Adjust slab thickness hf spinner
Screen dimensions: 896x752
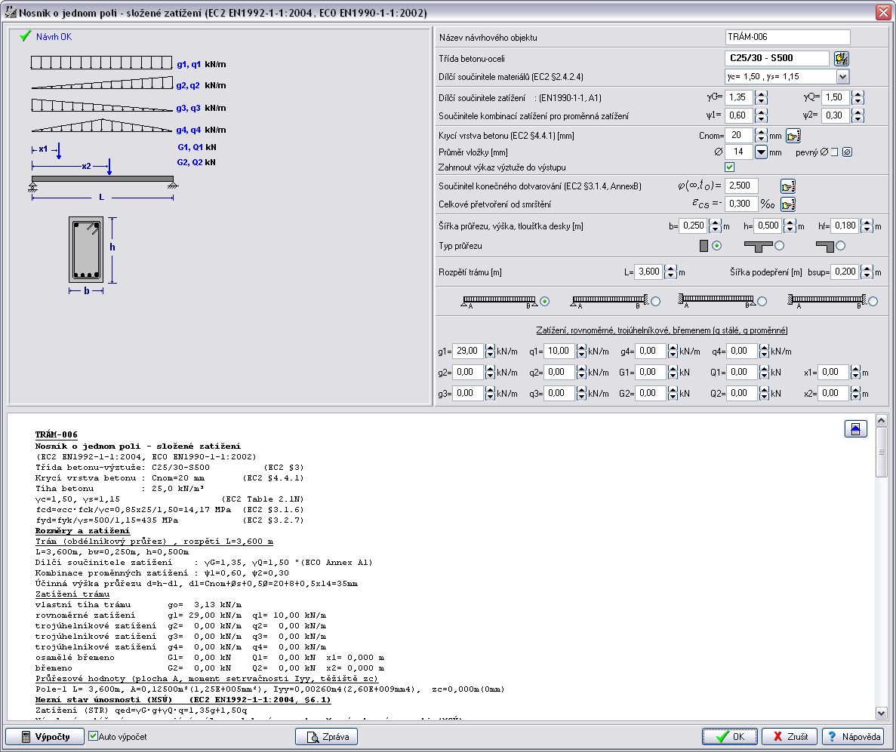[867, 226]
